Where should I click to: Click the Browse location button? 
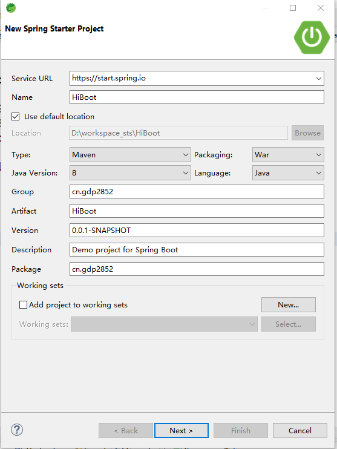coord(307,133)
